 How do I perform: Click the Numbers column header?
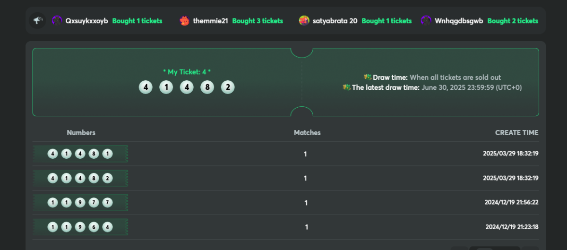81,133
